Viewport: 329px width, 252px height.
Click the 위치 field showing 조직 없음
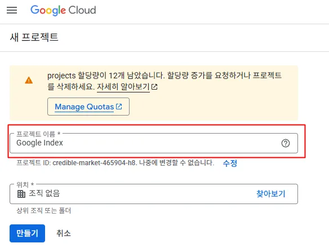(x=154, y=194)
